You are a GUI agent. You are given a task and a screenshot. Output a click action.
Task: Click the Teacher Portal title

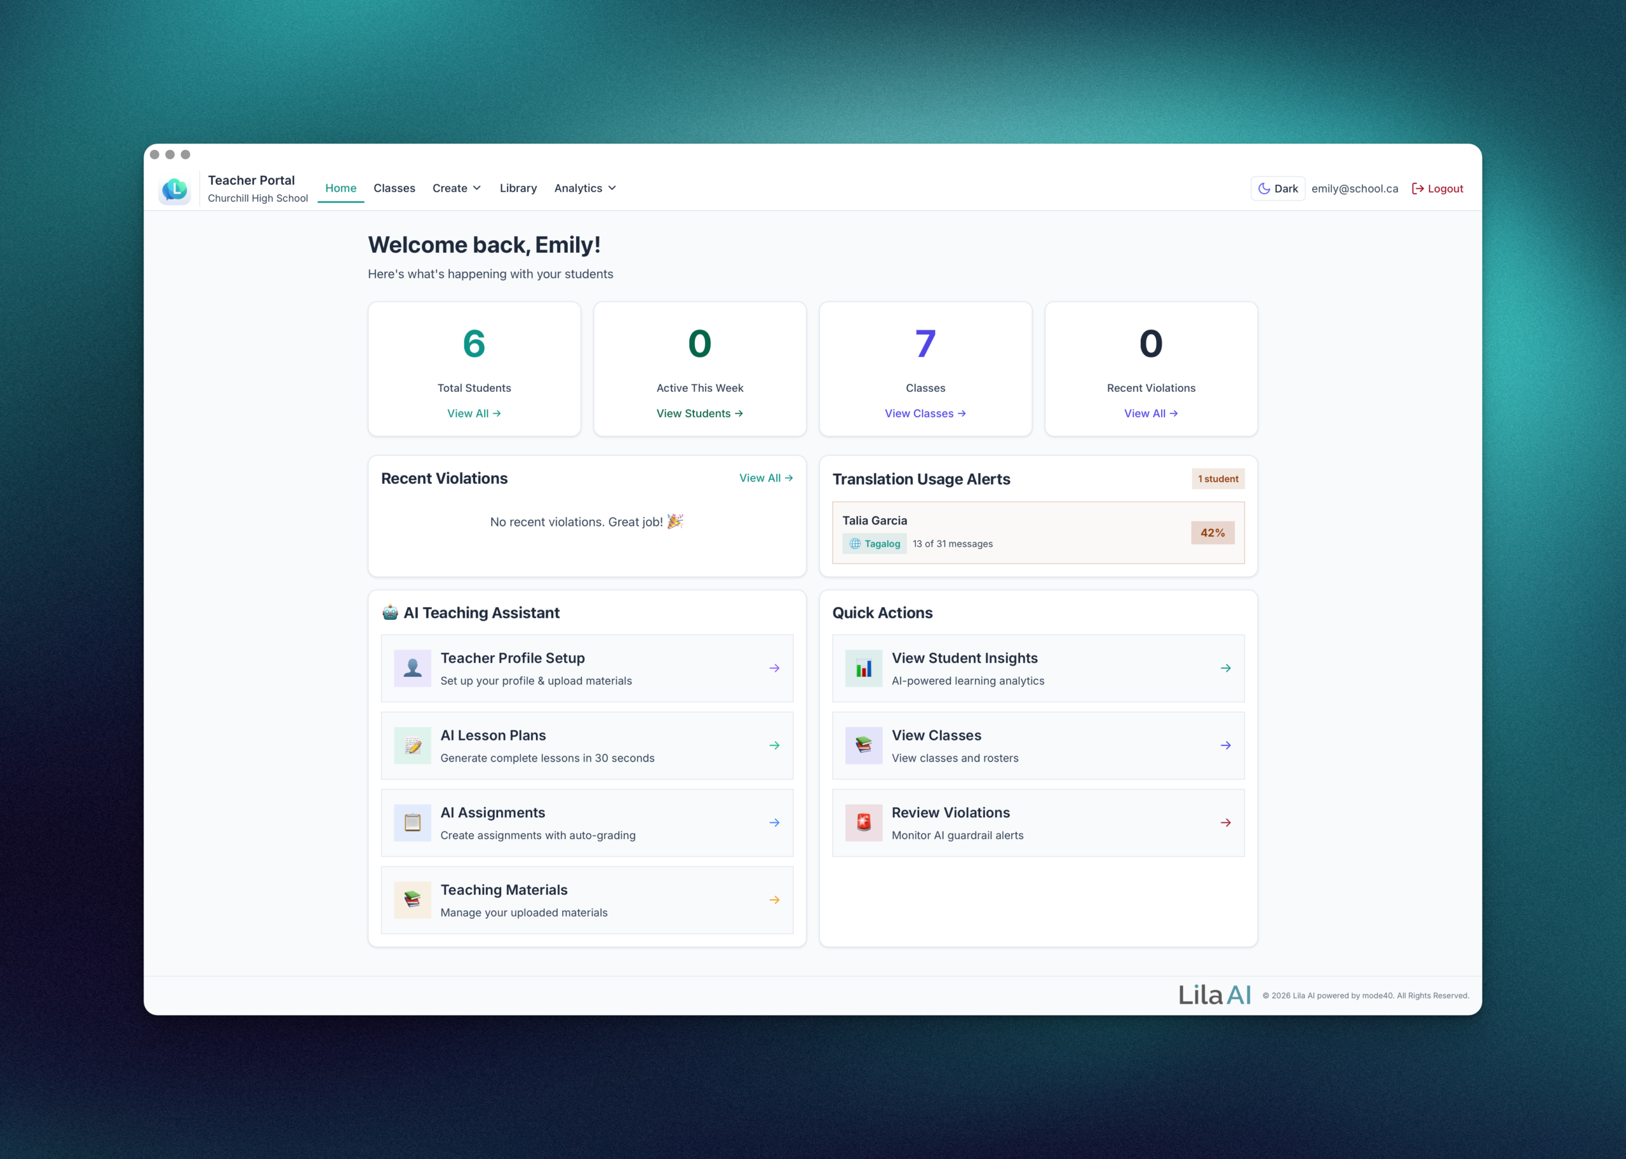click(x=250, y=180)
